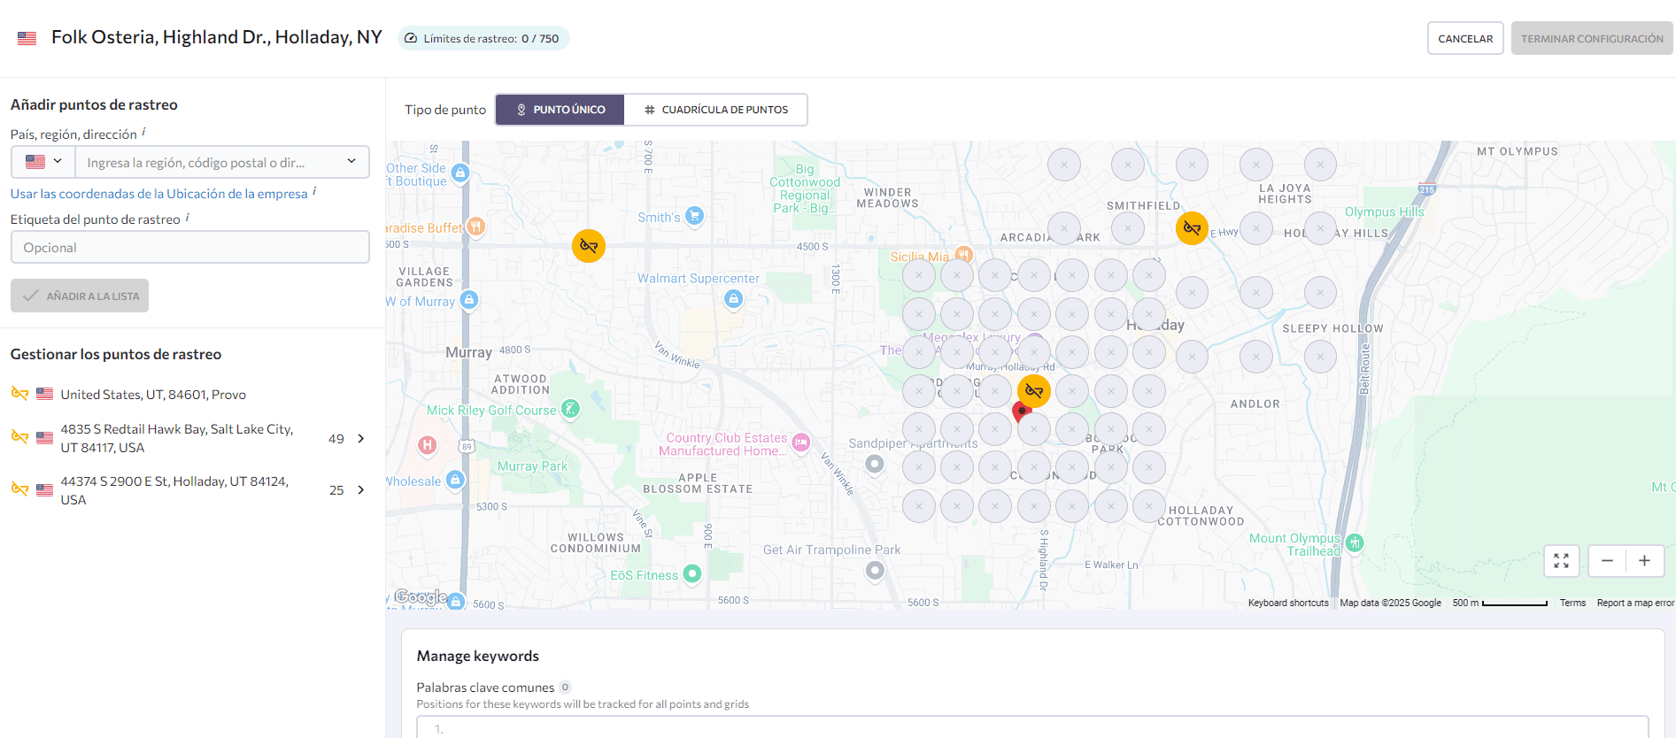Viewport: 1676px width, 738px height.
Task: Click yellow hidden marker near Smithfield
Action: click(1193, 228)
